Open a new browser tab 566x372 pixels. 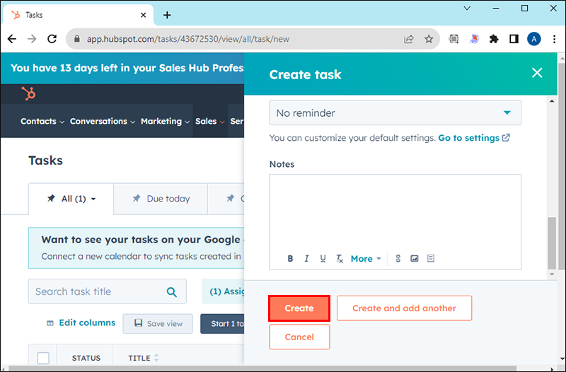(x=167, y=15)
